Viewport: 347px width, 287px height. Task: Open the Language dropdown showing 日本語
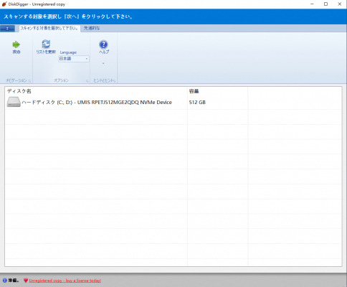click(x=74, y=59)
